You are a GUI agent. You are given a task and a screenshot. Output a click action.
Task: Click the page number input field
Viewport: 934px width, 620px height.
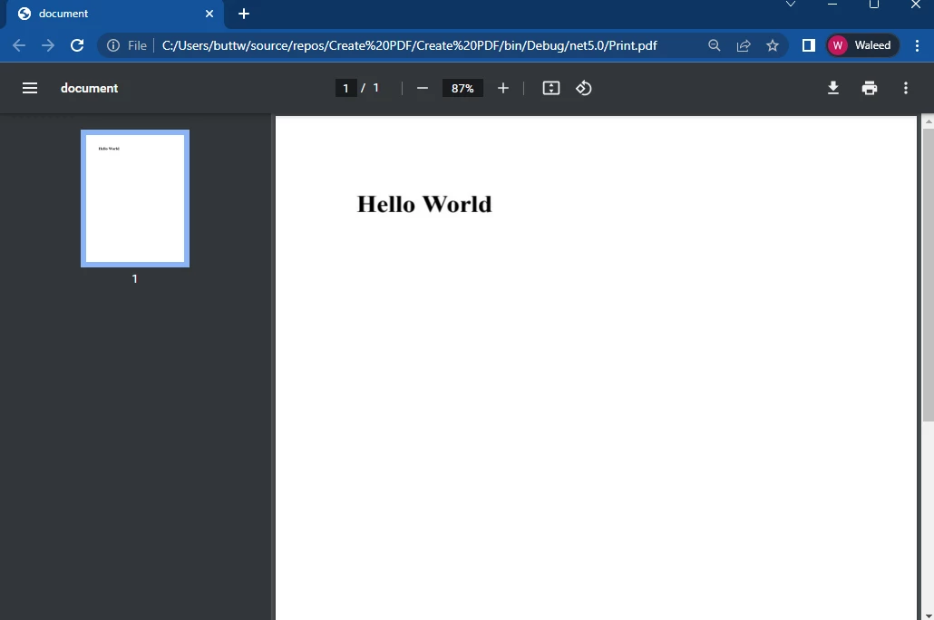[x=345, y=88]
